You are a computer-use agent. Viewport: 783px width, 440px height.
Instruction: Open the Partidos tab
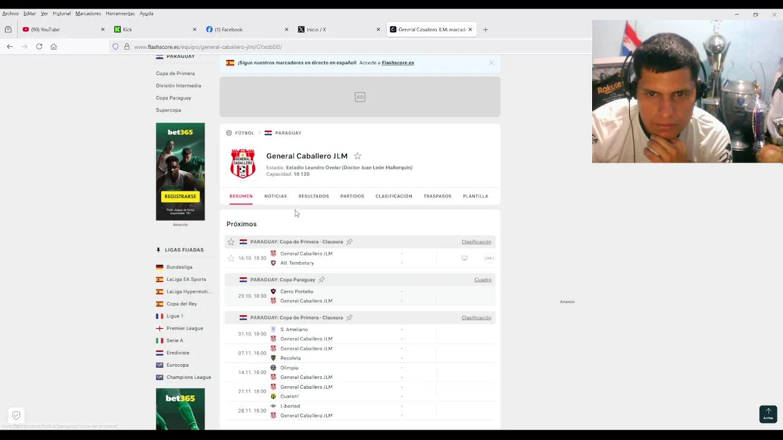[x=352, y=196]
